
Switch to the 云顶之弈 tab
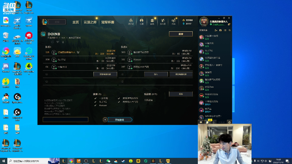[x=90, y=22]
